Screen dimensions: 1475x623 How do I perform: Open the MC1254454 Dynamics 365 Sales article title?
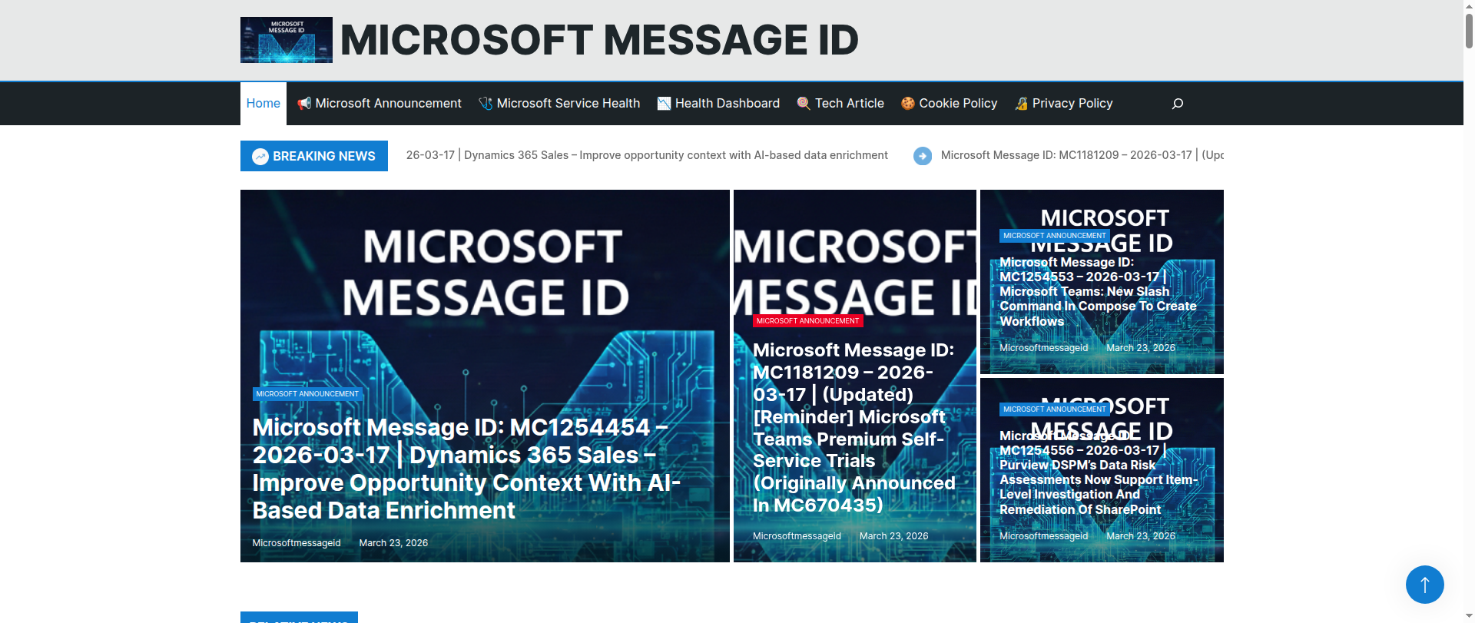click(x=466, y=469)
